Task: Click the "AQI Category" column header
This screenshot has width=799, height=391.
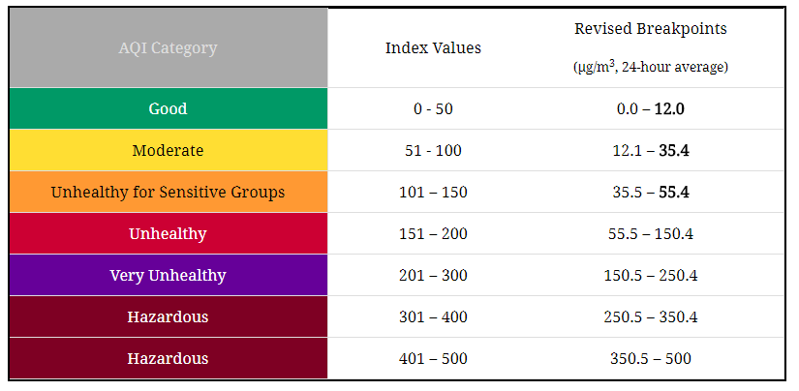Action: coord(168,47)
